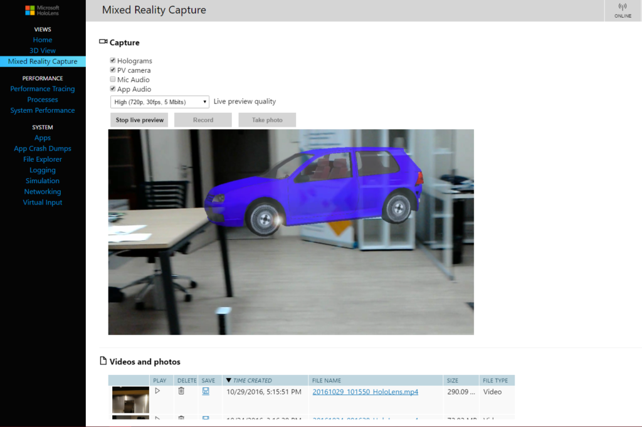Click the sort arrow next to TIME CREATED
This screenshot has width=642, height=427.
point(228,381)
